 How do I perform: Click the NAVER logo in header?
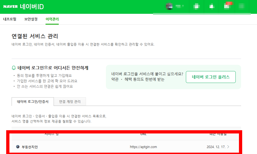click(x=11, y=6)
